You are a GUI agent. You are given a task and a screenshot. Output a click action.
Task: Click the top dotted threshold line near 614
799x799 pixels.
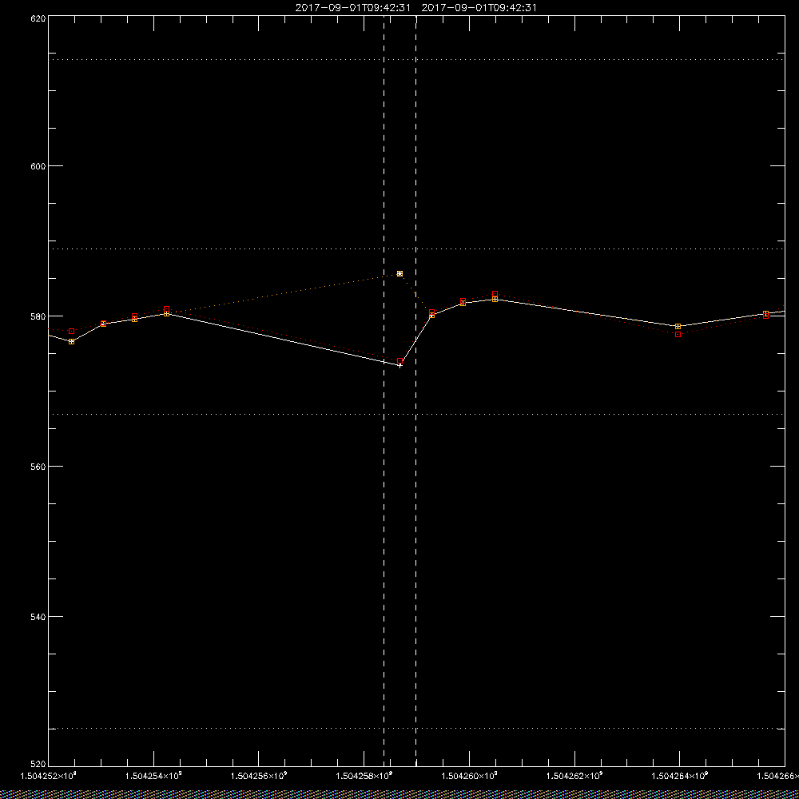tap(416, 60)
